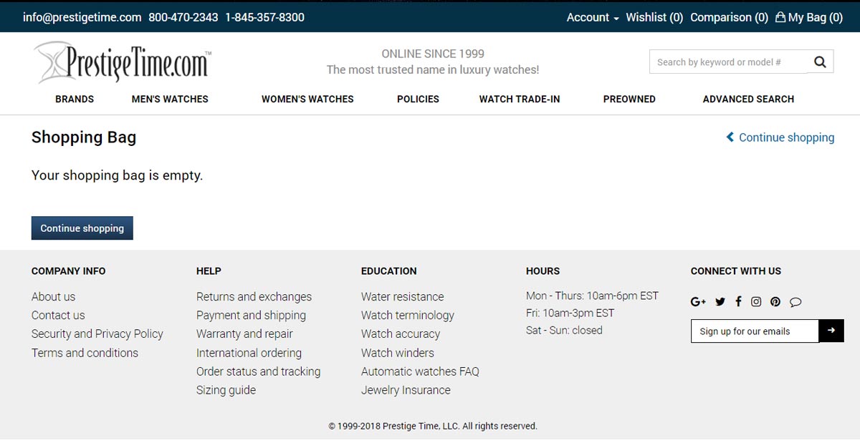Open the Advanced Search menu item

(748, 99)
